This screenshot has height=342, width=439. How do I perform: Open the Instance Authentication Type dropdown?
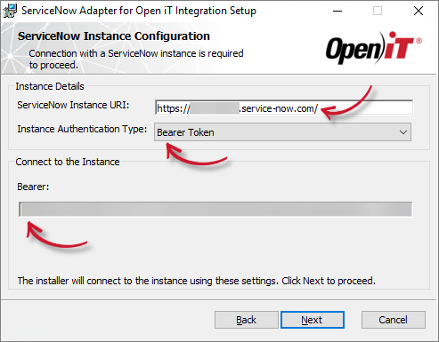click(x=282, y=132)
